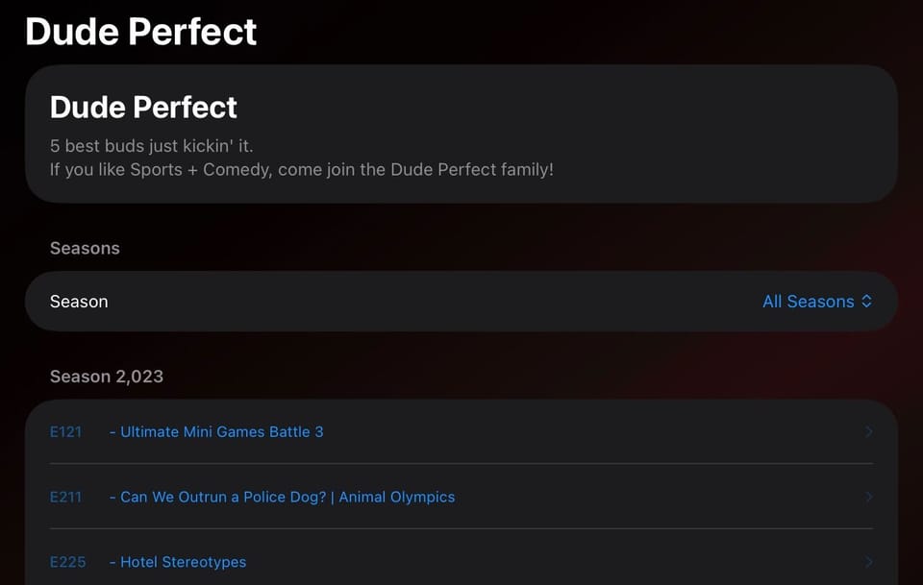This screenshot has height=585, width=923.
Task: Select the Animal Olympics episode row
Action: pos(461,498)
